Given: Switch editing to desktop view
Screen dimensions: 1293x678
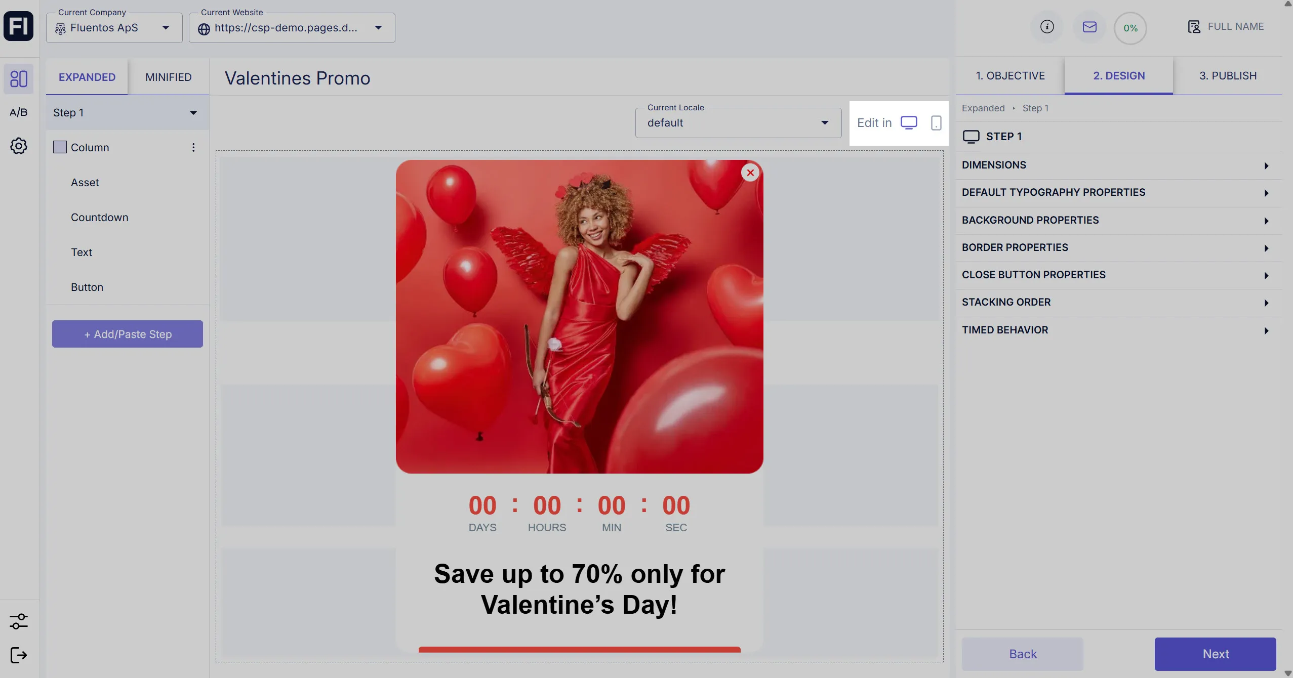Looking at the screenshot, I should 909,123.
